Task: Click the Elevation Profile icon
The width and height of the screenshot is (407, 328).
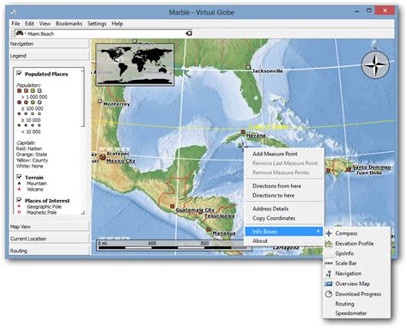Action: [x=329, y=244]
